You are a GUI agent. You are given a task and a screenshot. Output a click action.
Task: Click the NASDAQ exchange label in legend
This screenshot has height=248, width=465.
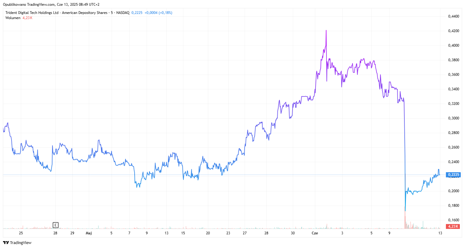(123, 13)
